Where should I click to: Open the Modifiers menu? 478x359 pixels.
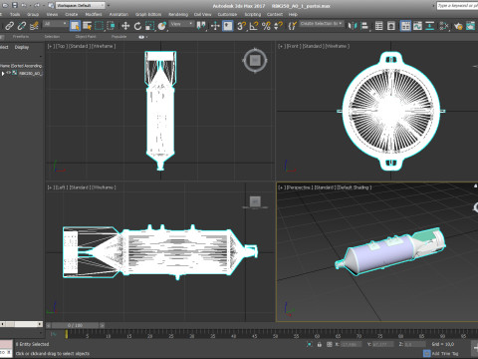point(94,14)
